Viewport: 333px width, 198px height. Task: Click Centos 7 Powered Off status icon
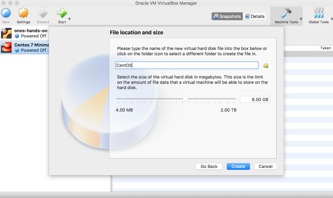17,50
